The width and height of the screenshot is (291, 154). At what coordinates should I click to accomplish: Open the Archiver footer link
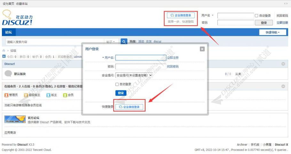point(242,144)
